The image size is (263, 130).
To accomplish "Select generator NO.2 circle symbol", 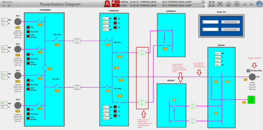I will coord(18,49).
